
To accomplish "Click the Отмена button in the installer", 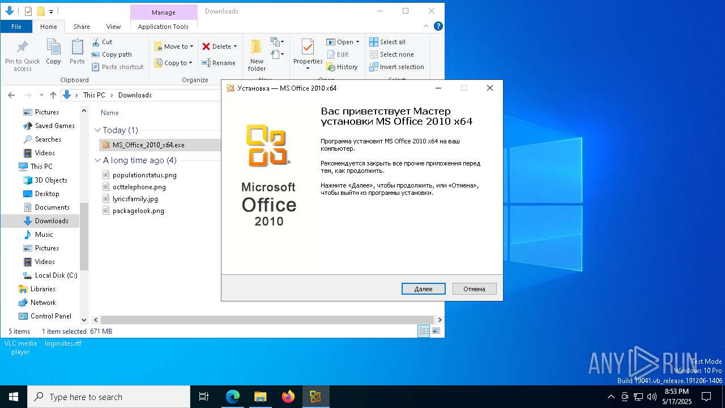I will click(x=475, y=289).
